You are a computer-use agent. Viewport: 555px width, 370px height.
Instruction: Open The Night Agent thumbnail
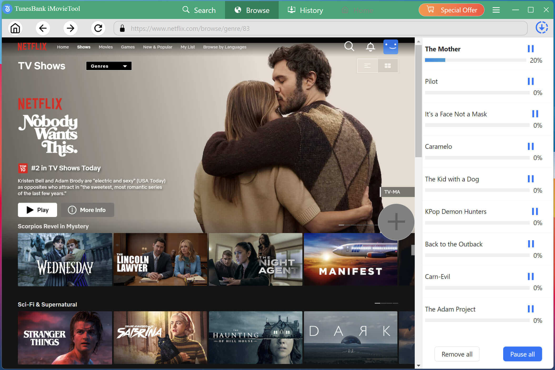pos(256,259)
